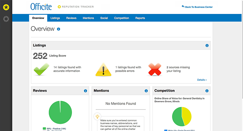243x131 pixels.
Task: Click the yellow slice of Competition pie chart
Action: [187, 116]
